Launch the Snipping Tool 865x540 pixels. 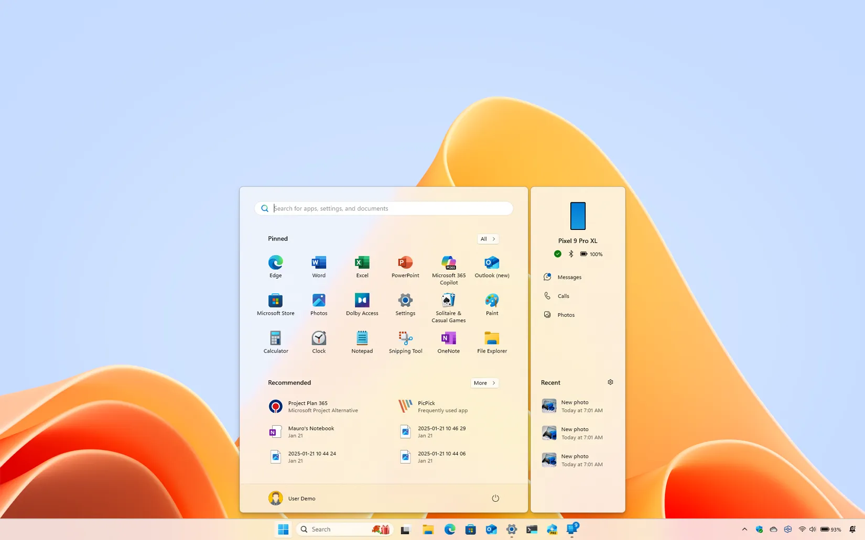(x=405, y=341)
